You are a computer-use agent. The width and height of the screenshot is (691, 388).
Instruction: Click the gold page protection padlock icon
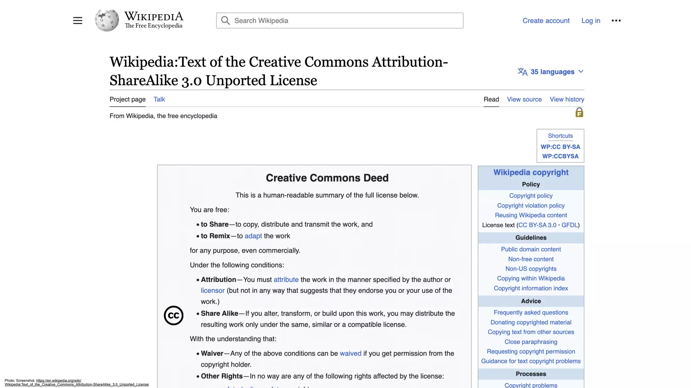(x=579, y=112)
